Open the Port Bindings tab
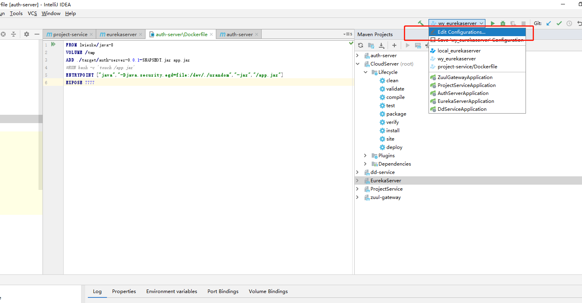The width and height of the screenshot is (582, 303). pyautogui.click(x=223, y=291)
